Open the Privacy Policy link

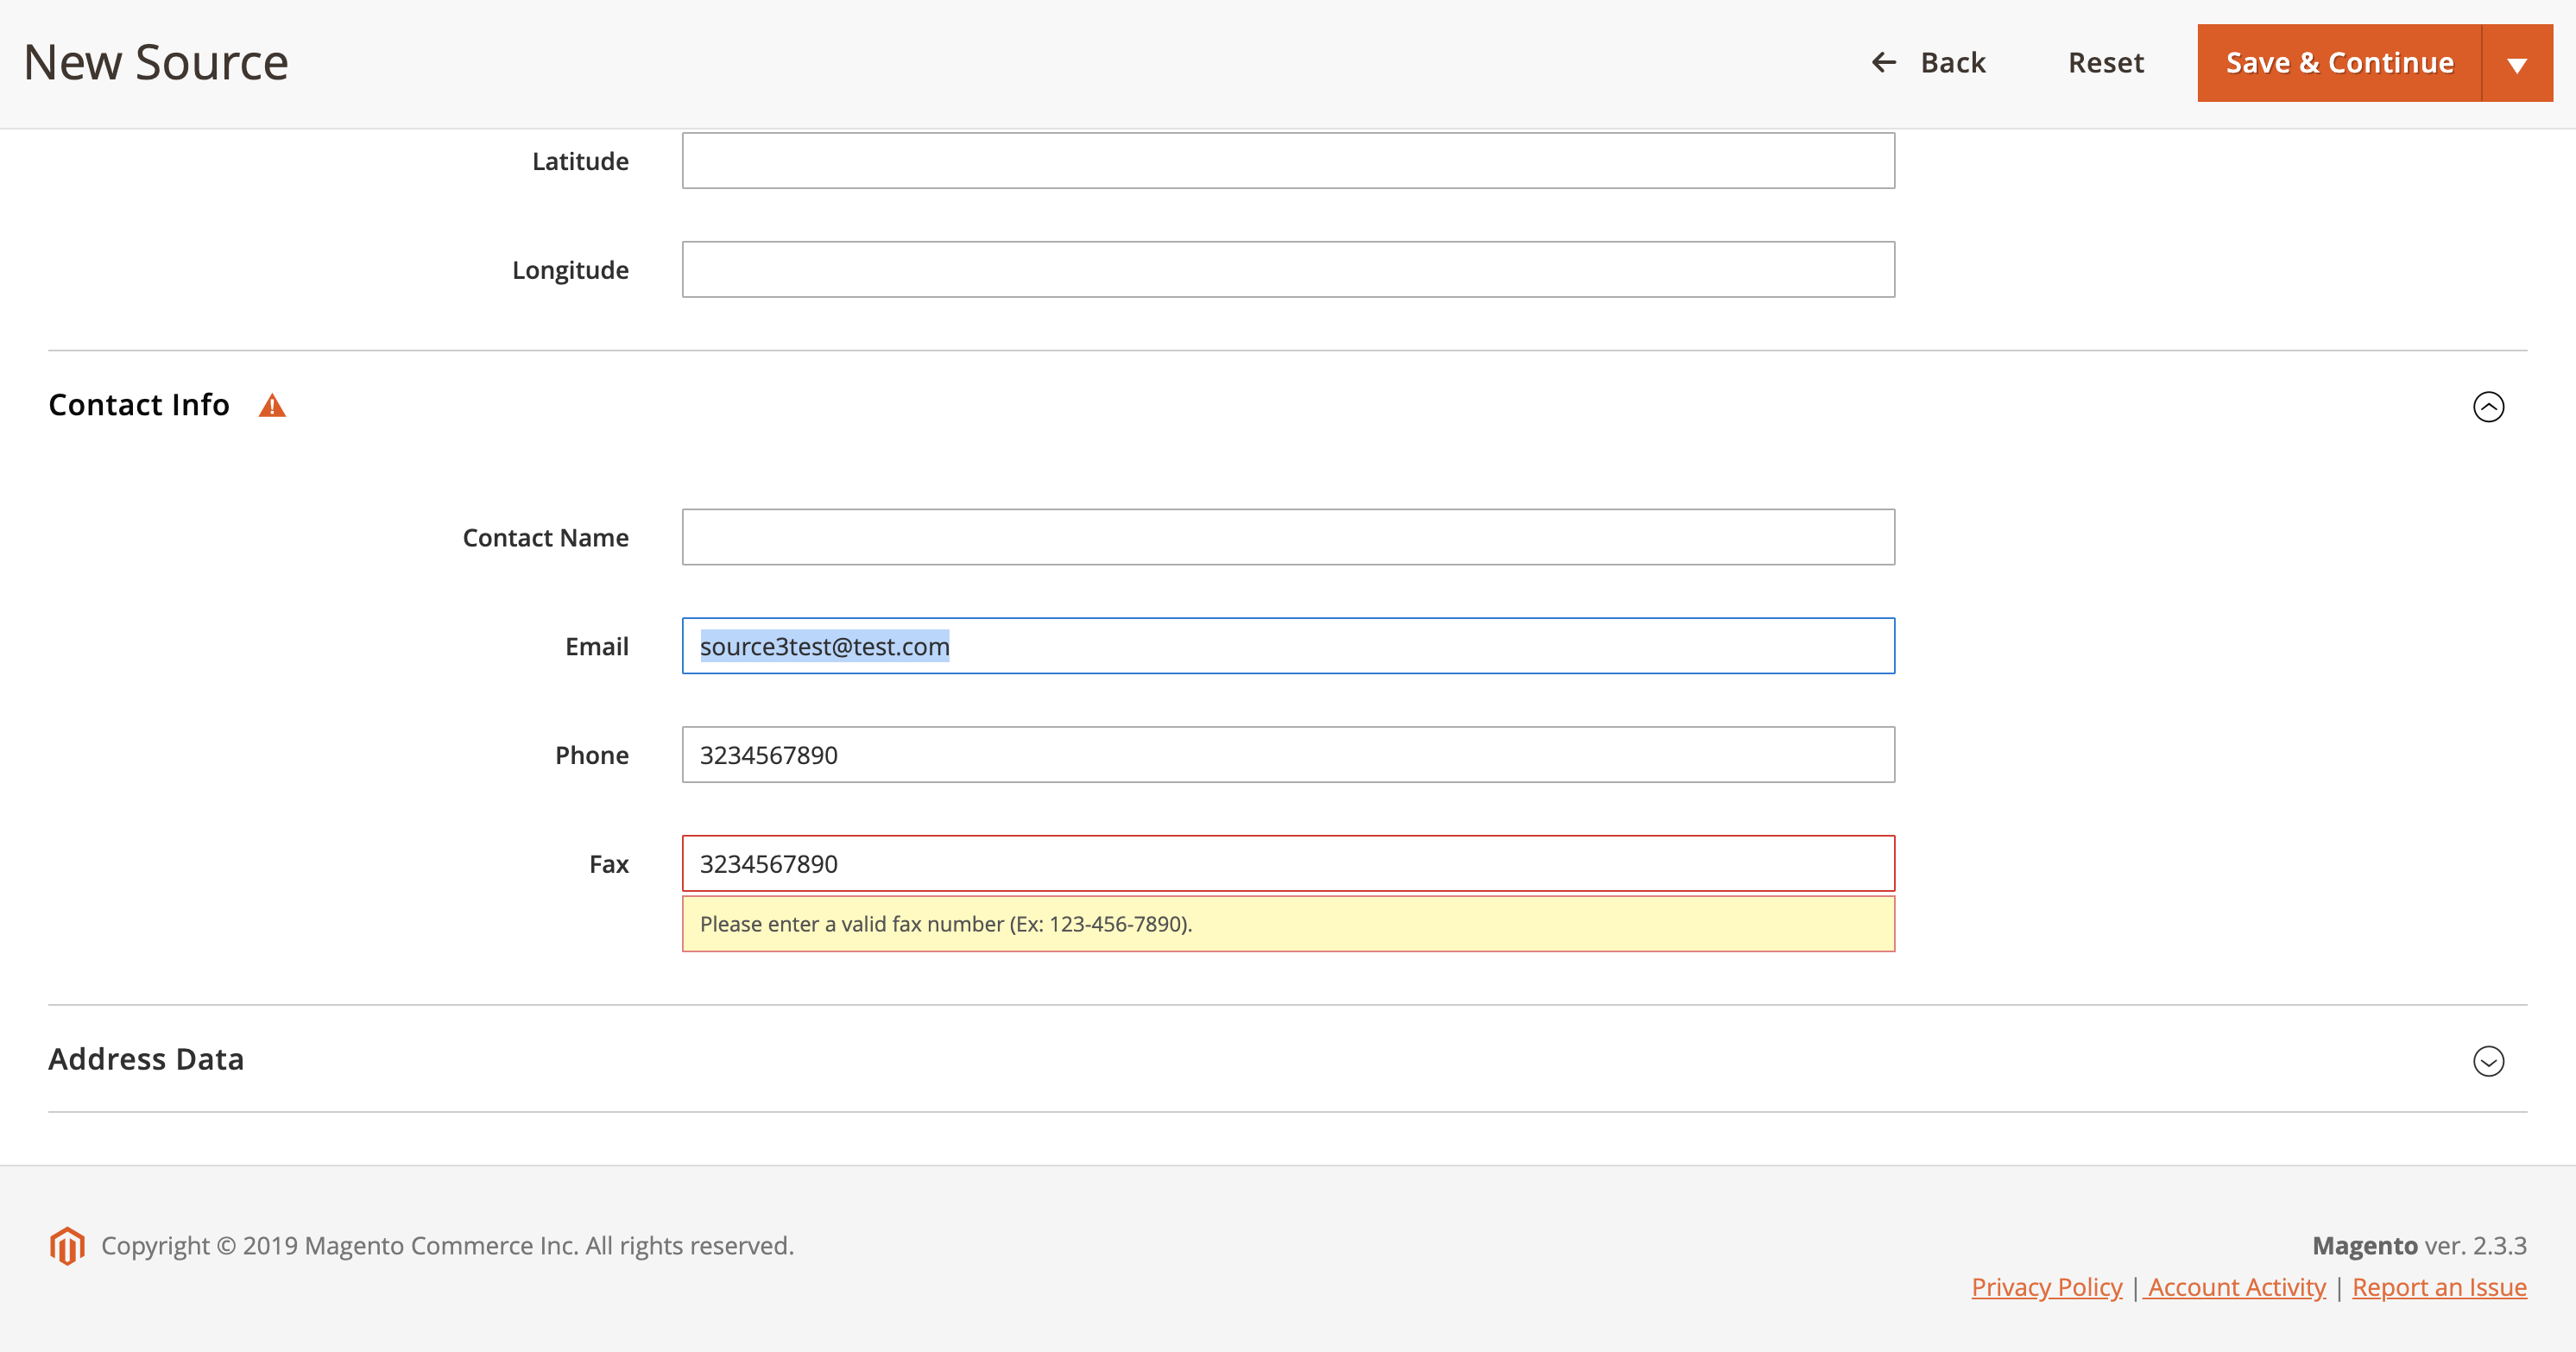click(2046, 1287)
